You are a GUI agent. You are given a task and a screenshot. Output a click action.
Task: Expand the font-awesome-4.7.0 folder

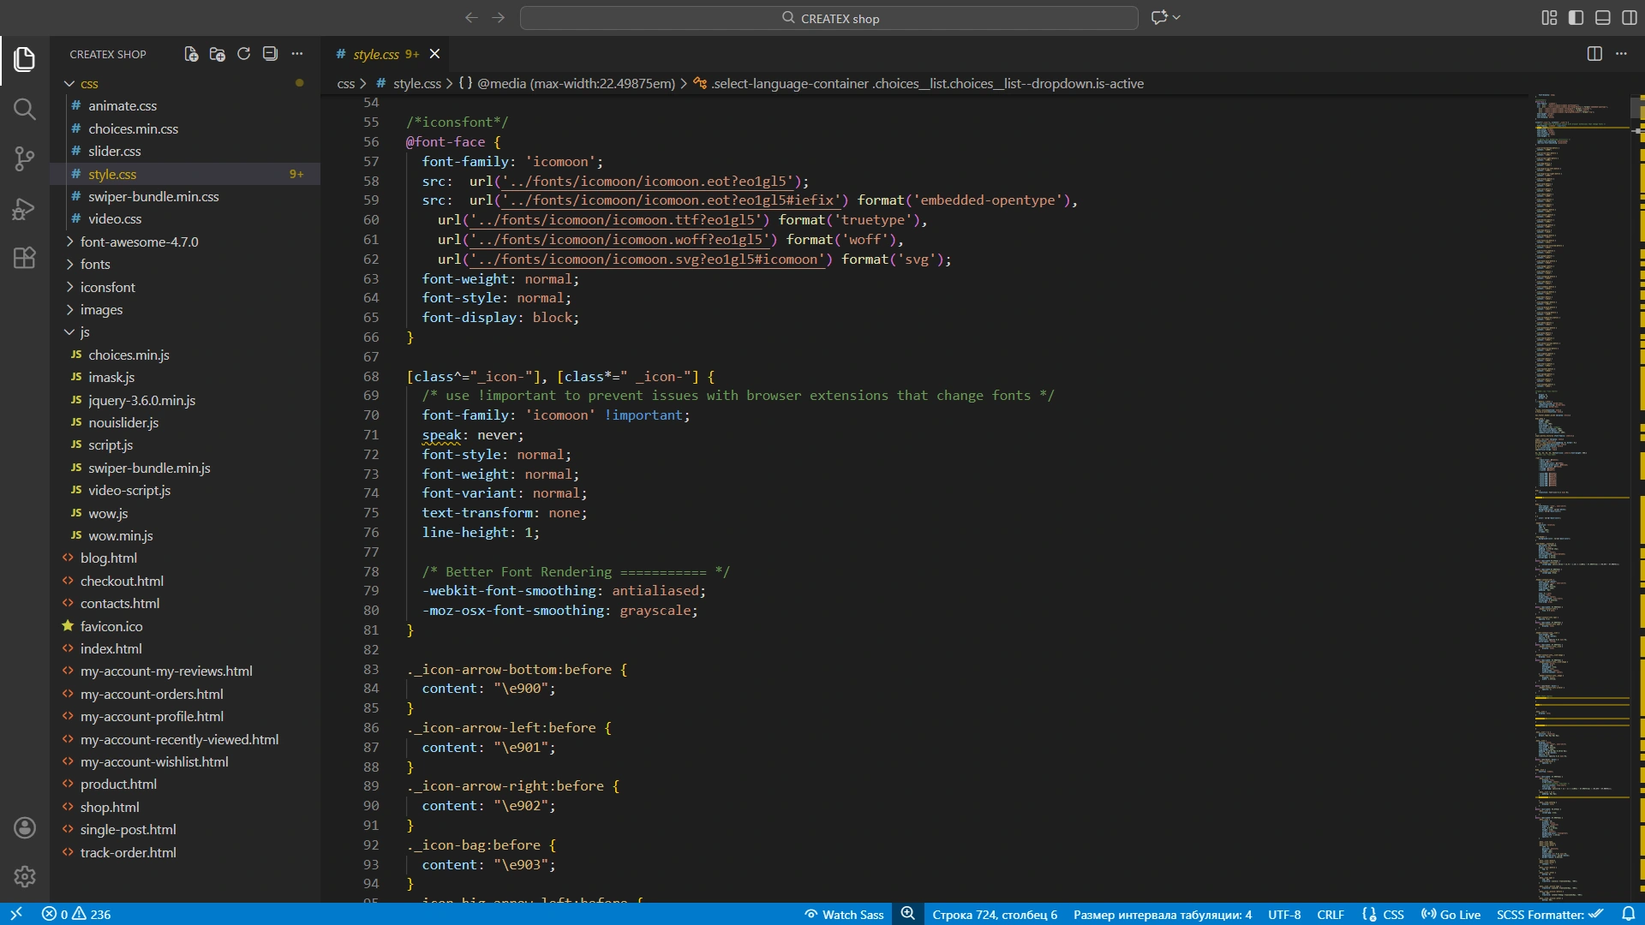pos(139,242)
